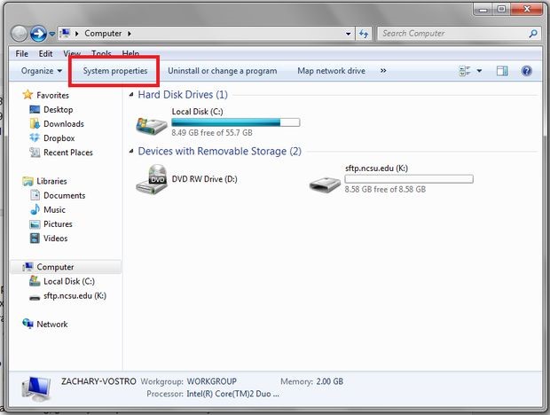Click ZACHARY-VOSTRO computer name
Viewport: 550px width, 415px height.
98,381
